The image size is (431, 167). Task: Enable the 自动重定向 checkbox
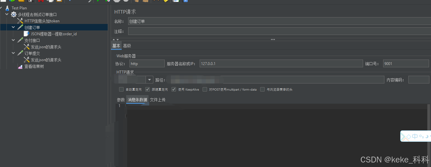[121, 89]
